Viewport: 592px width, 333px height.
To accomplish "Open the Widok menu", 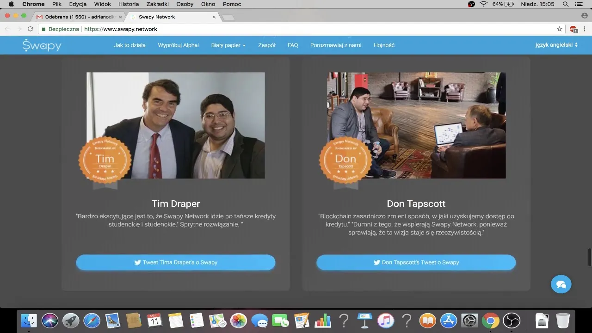I will (x=103, y=4).
